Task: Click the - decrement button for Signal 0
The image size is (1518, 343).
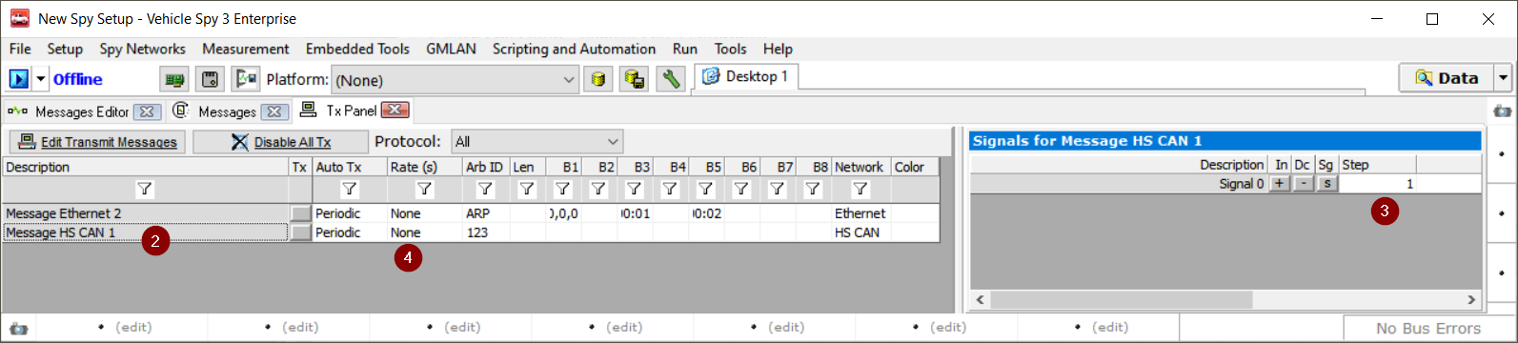Action: 1303,184
